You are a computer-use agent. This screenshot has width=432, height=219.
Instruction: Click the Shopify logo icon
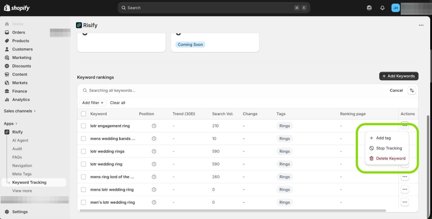[7, 8]
